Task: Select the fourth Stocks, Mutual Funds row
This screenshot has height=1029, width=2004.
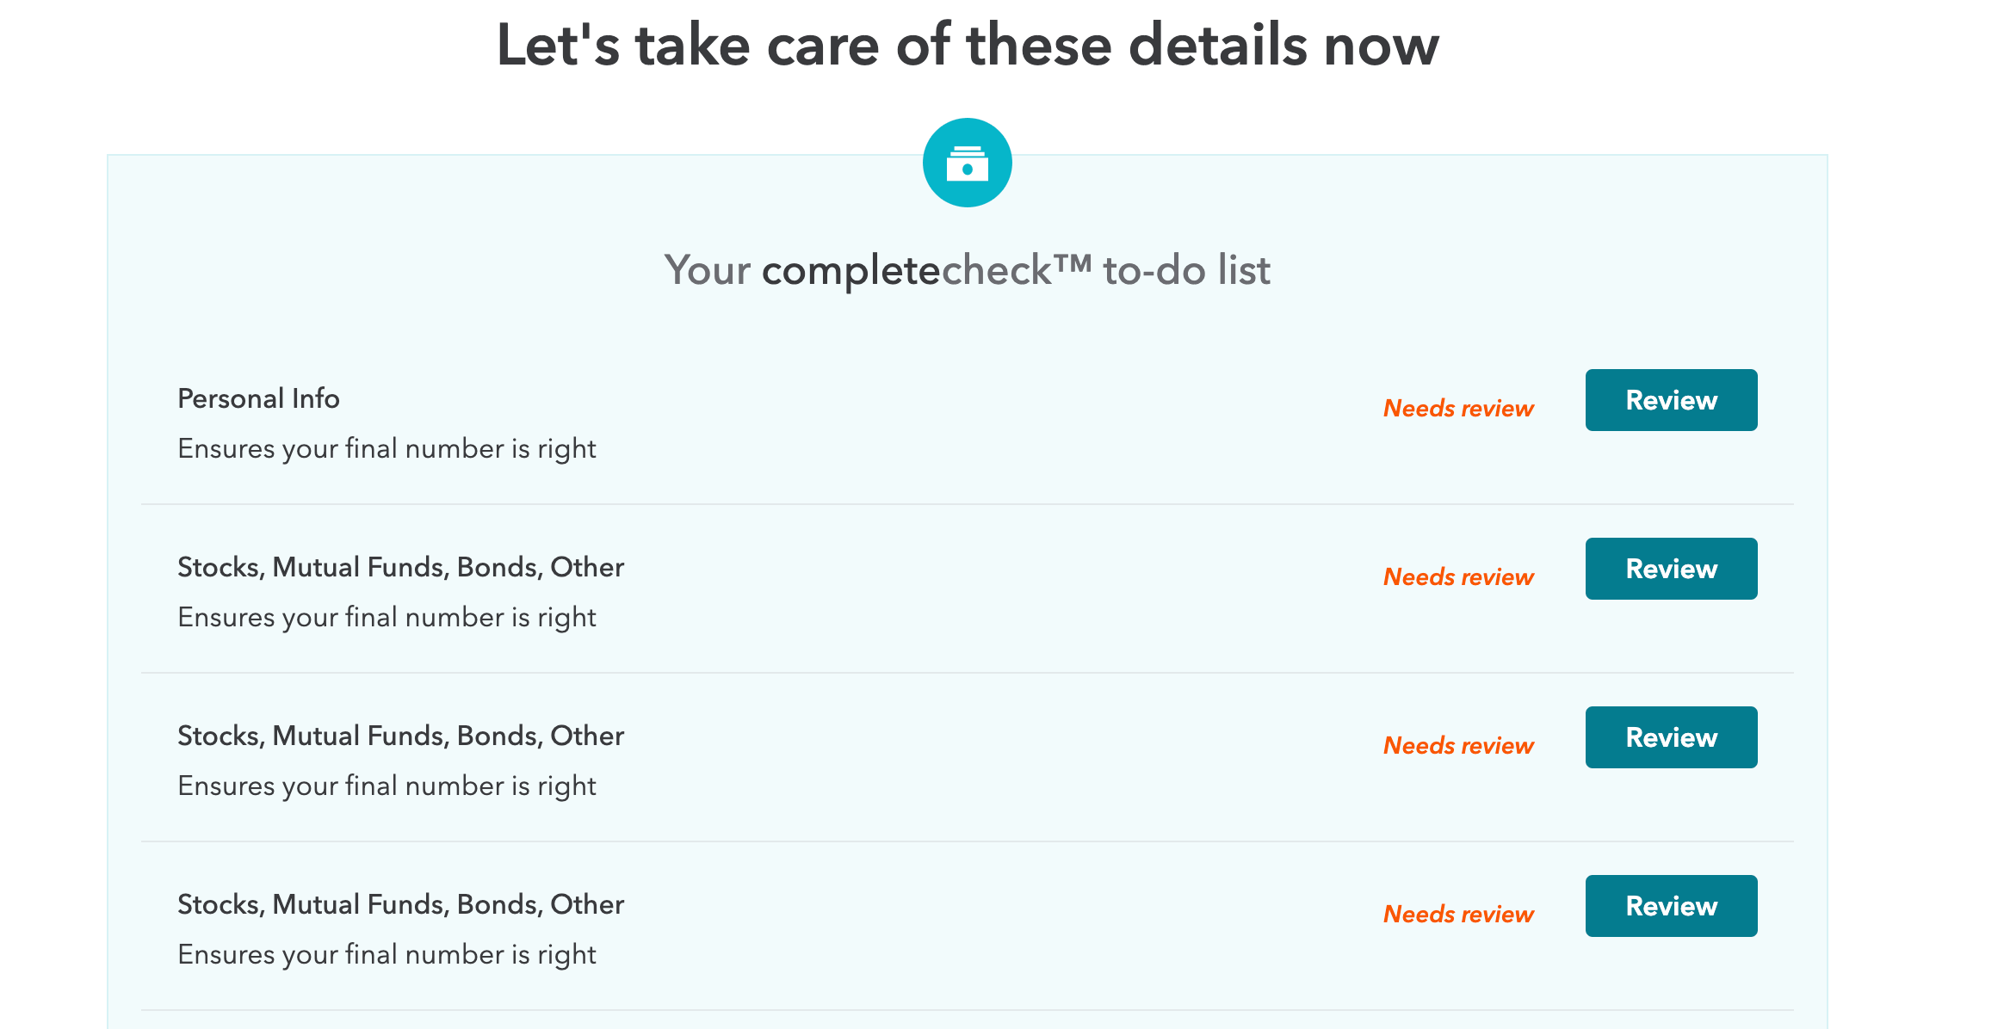Action: pos(400,904)
